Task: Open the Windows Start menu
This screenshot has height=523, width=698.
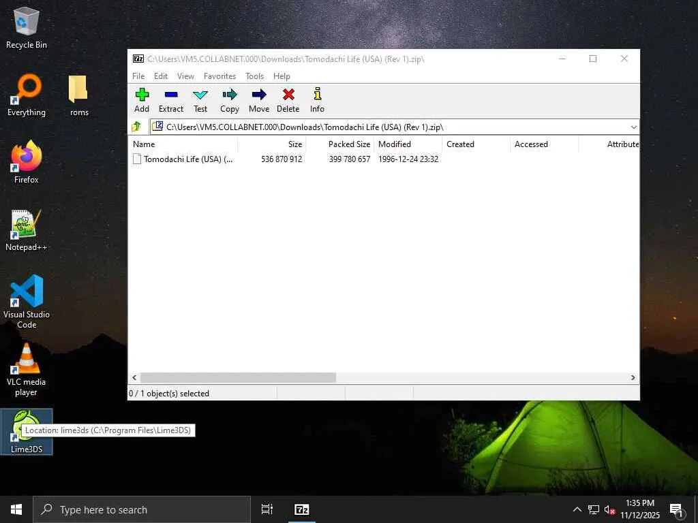Action: point(16,509)
